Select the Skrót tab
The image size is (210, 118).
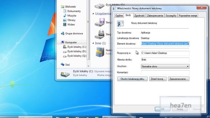point(128,15)
